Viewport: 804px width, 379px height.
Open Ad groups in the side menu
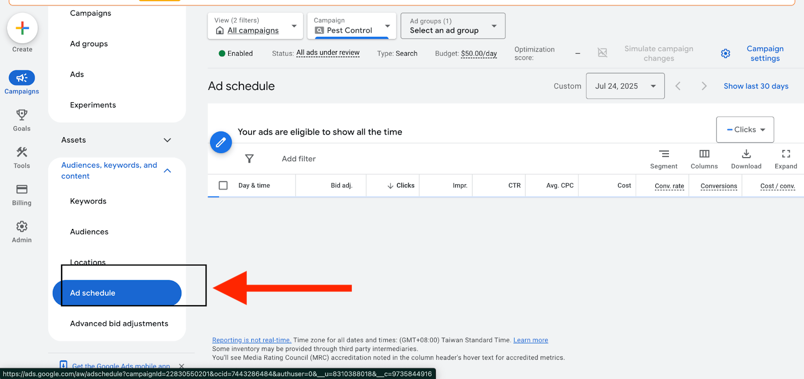[x=89, y=44]
